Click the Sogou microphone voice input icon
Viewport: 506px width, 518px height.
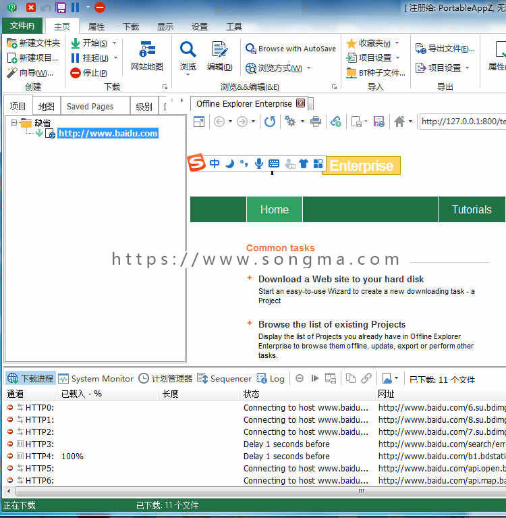[x=259, y=163]
